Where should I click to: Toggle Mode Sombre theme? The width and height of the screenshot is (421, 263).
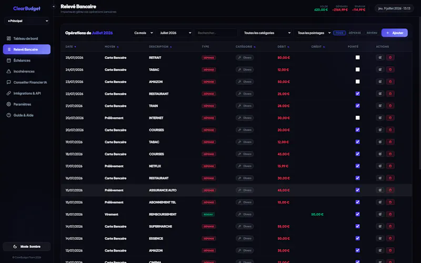pos(27,246)
